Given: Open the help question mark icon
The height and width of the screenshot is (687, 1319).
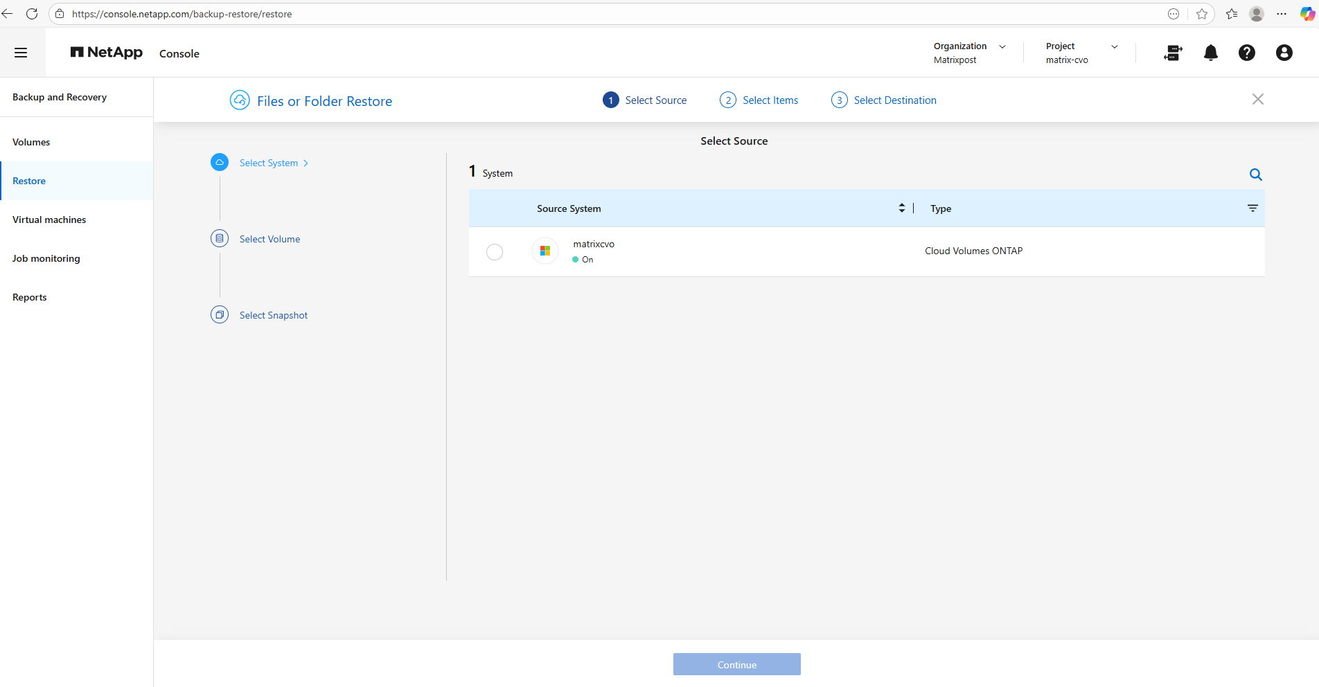Looking at the screenshot, I should tap(1246, 53).
